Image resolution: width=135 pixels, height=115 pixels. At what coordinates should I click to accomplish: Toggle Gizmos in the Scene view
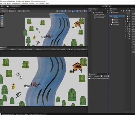point(85,11)
